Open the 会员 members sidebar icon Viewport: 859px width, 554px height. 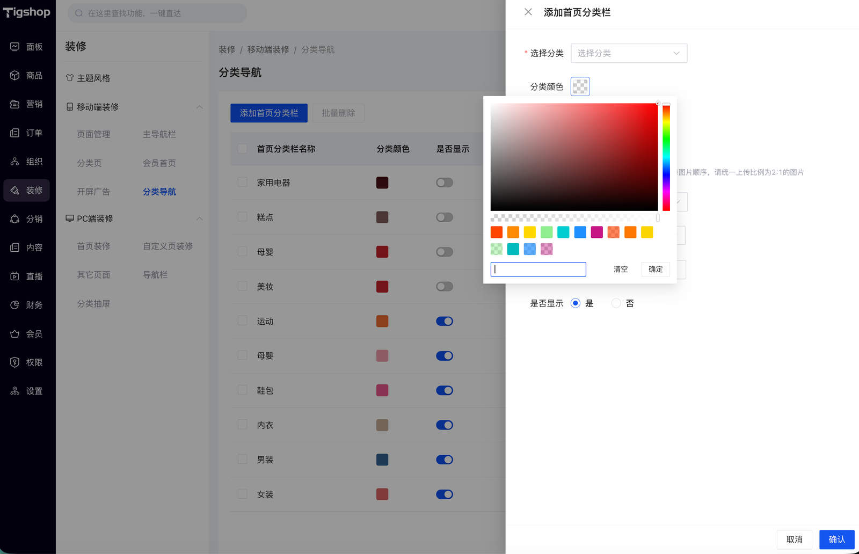coord(15,334)
